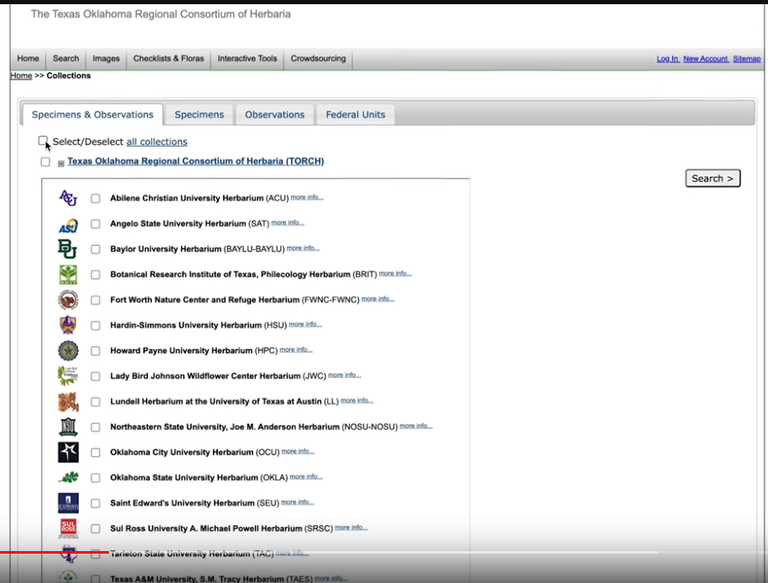Image resolution: width=768 pixels, height=583 pixels.
Task: Open the Home menu item
Action: click(28, 59)
